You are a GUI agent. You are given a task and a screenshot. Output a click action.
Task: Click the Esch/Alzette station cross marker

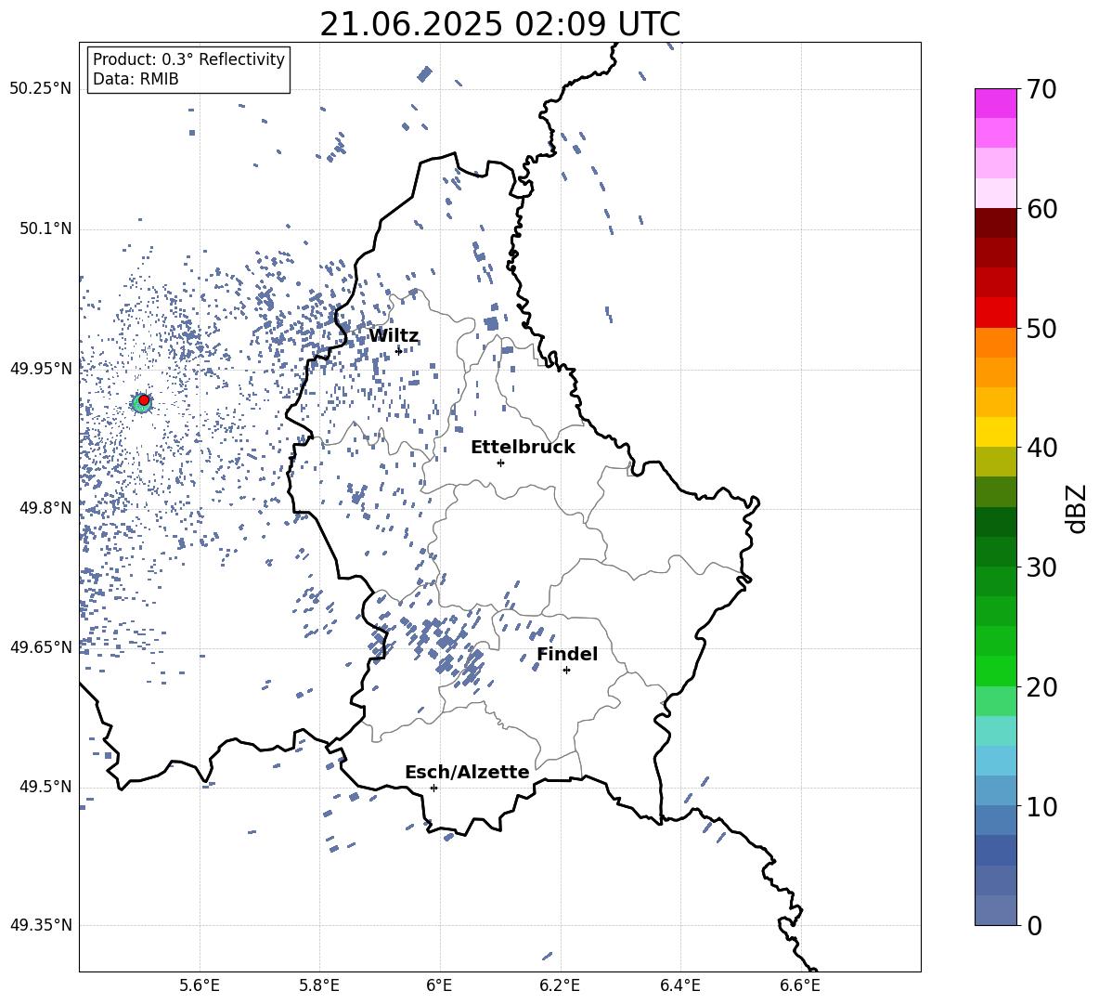pyautogui.click(x=433, y=788)
